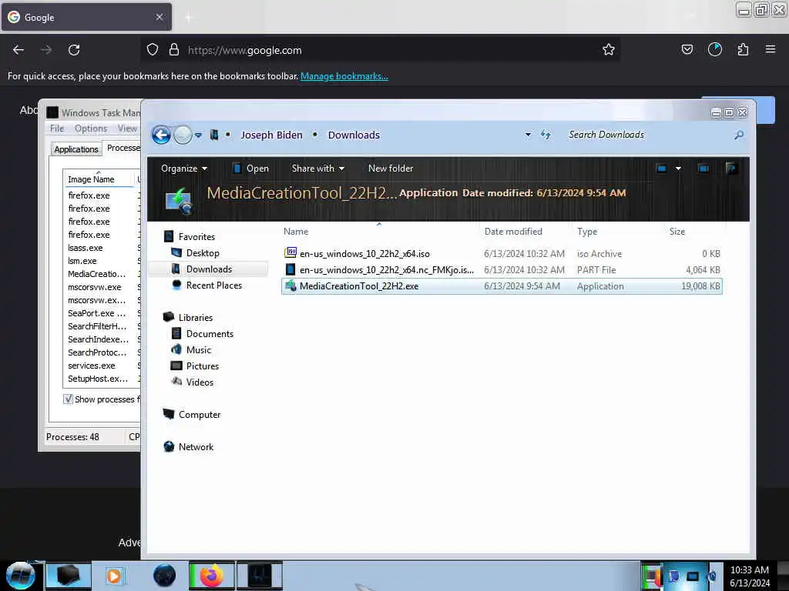Image resolution: width=789 pixels, height=591 pixels.
Task: Focus the Search Downloads field
Action: coord(647,135)
